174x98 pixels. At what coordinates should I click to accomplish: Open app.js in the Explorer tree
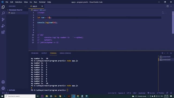(13, 13)
